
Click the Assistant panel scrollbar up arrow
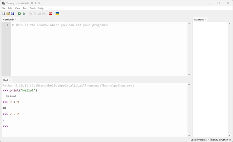pos(229,24)
